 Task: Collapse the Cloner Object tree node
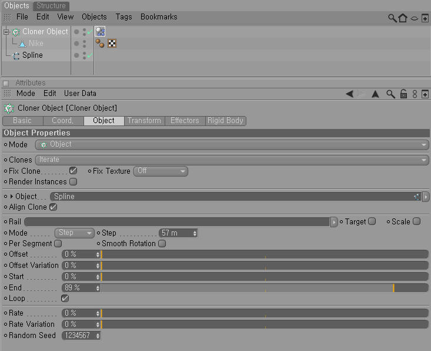tap(6, 32)
